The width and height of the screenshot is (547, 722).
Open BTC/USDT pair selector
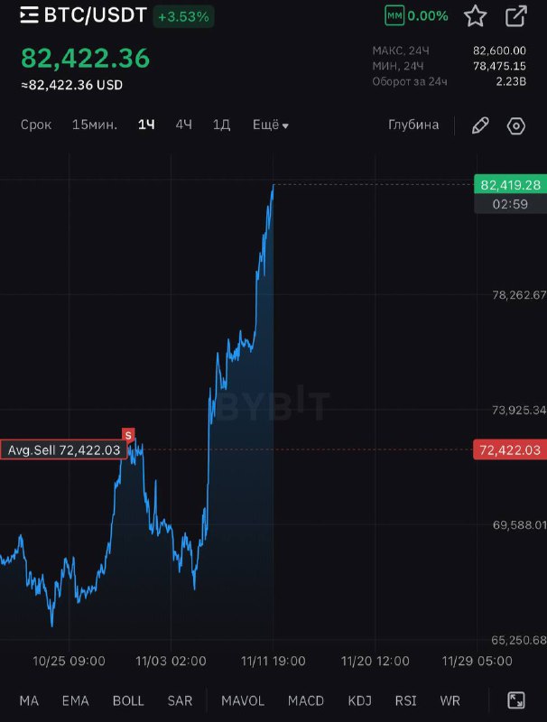coord(95,15)
